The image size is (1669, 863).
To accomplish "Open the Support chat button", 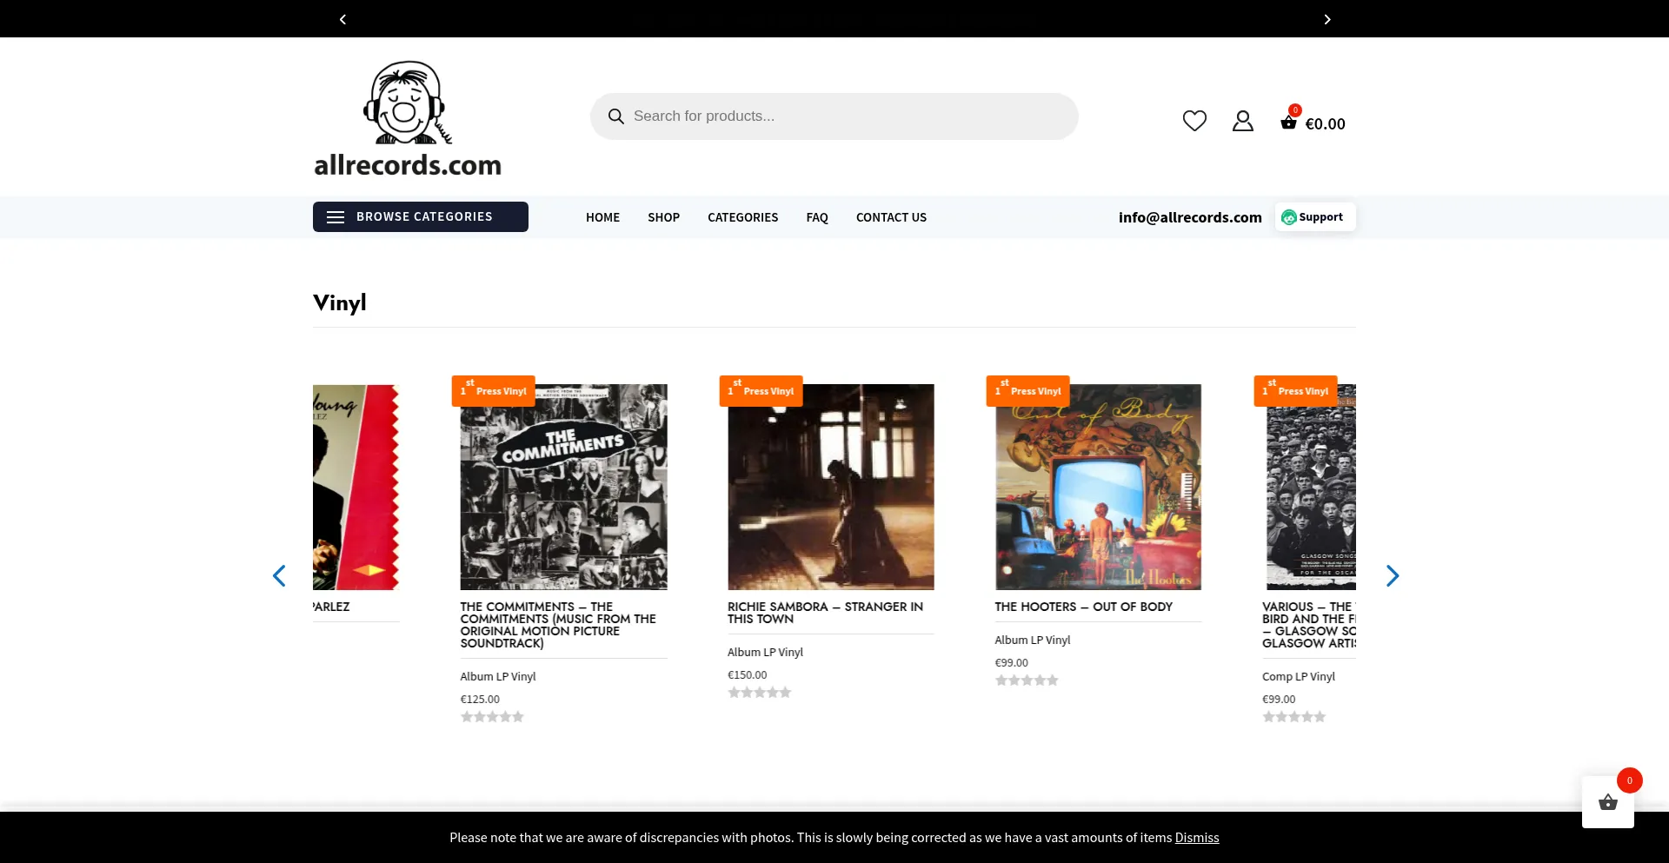I will [1315, 217].
